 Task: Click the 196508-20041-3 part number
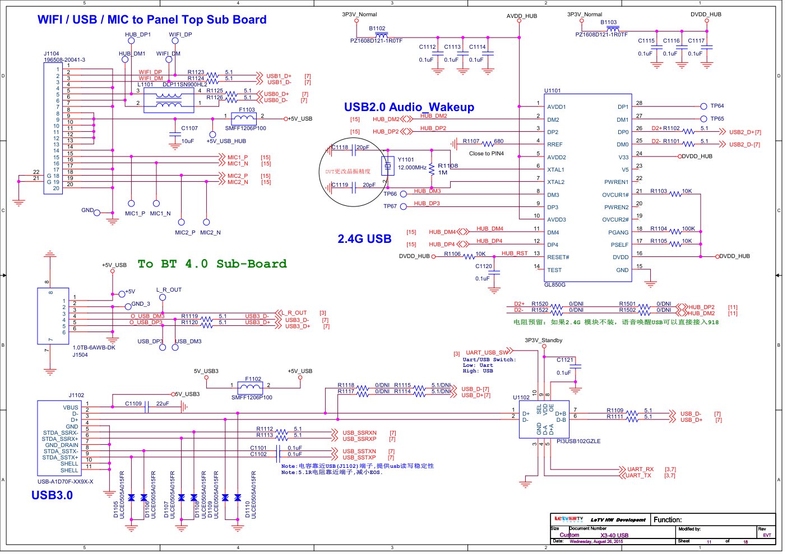pyautogui.click(x=64, y=60)
